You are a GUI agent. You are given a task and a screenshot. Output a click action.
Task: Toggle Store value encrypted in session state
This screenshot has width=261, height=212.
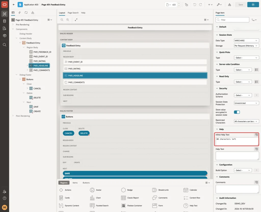pos(237,112)
